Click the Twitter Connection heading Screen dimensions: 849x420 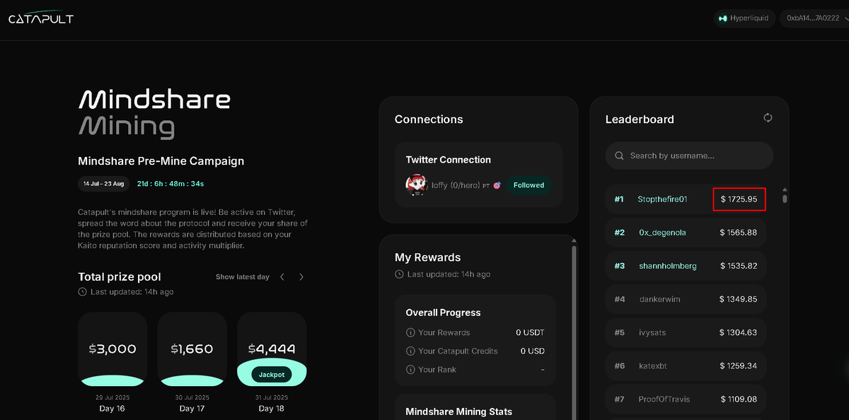[448, 160]
